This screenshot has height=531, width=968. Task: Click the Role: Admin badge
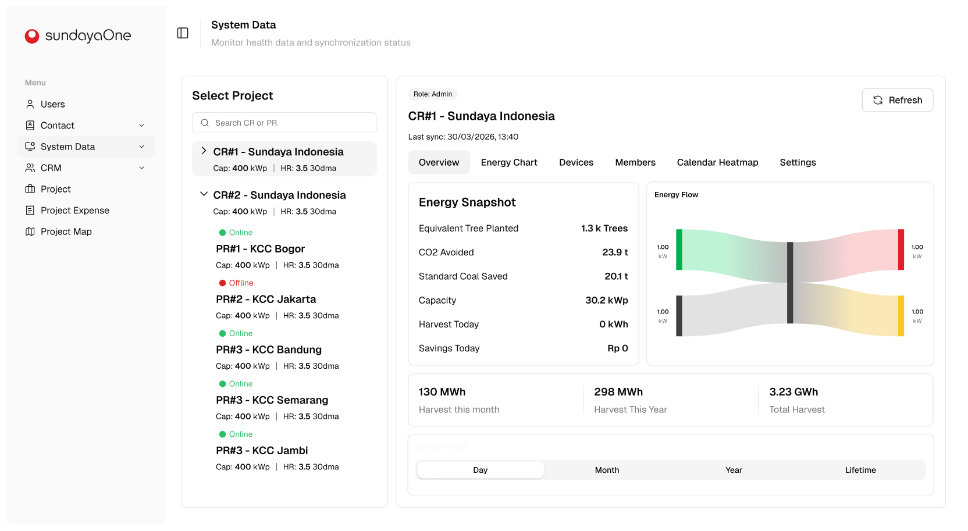[x=433, y=94]
